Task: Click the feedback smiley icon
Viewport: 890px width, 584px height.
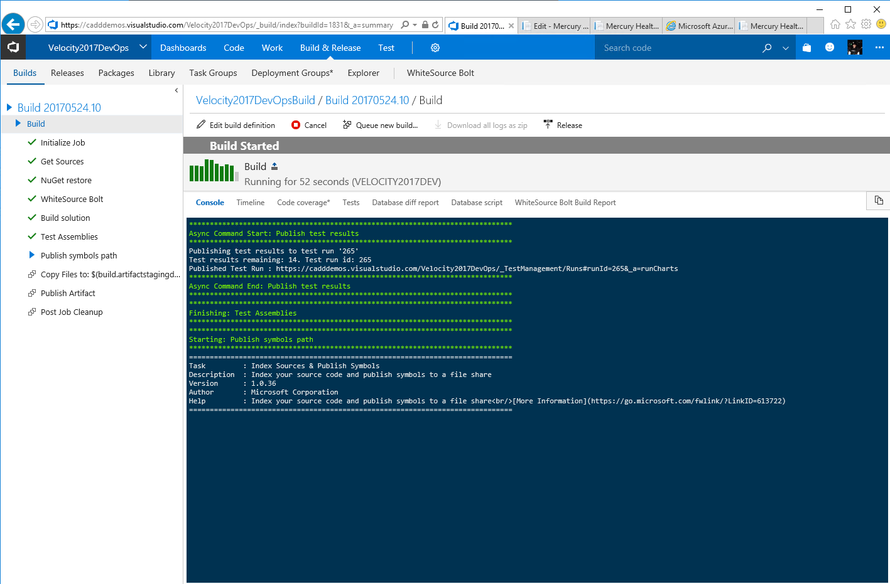Action: [x=830, y=47]
